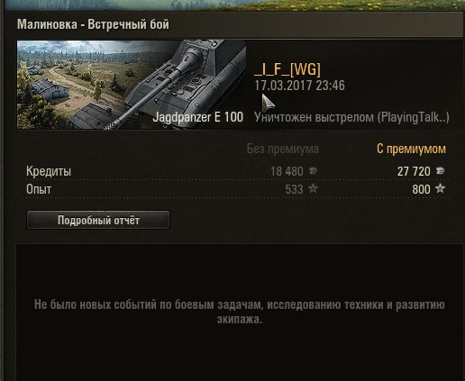465x381 pixels.
Task: Click the Кредиты row label
Action: pyautogui.click(x=49, y=171)
